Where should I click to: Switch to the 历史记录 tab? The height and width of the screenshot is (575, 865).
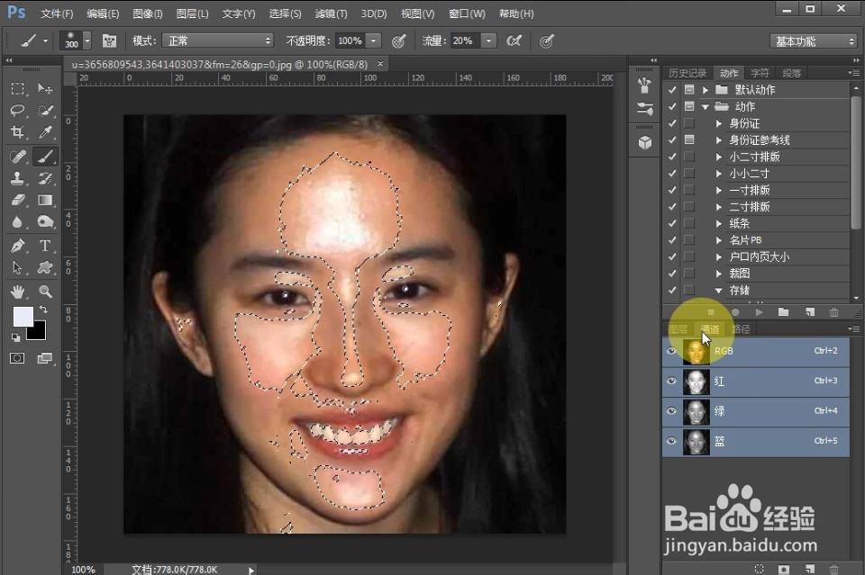pos(687,73)
